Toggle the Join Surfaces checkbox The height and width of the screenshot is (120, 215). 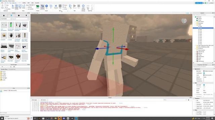tap(27, 9)
